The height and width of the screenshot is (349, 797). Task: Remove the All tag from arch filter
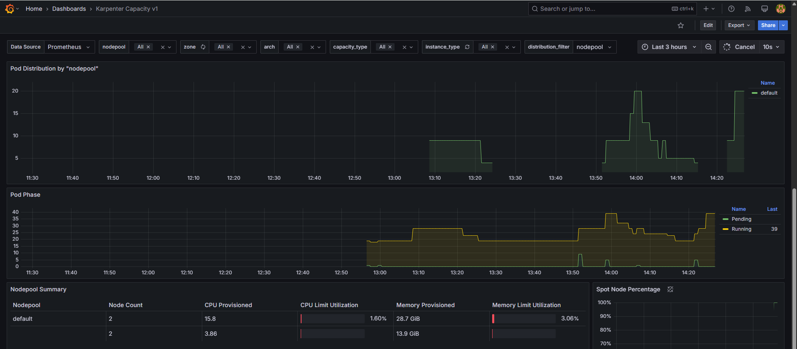tap(298, 47)
